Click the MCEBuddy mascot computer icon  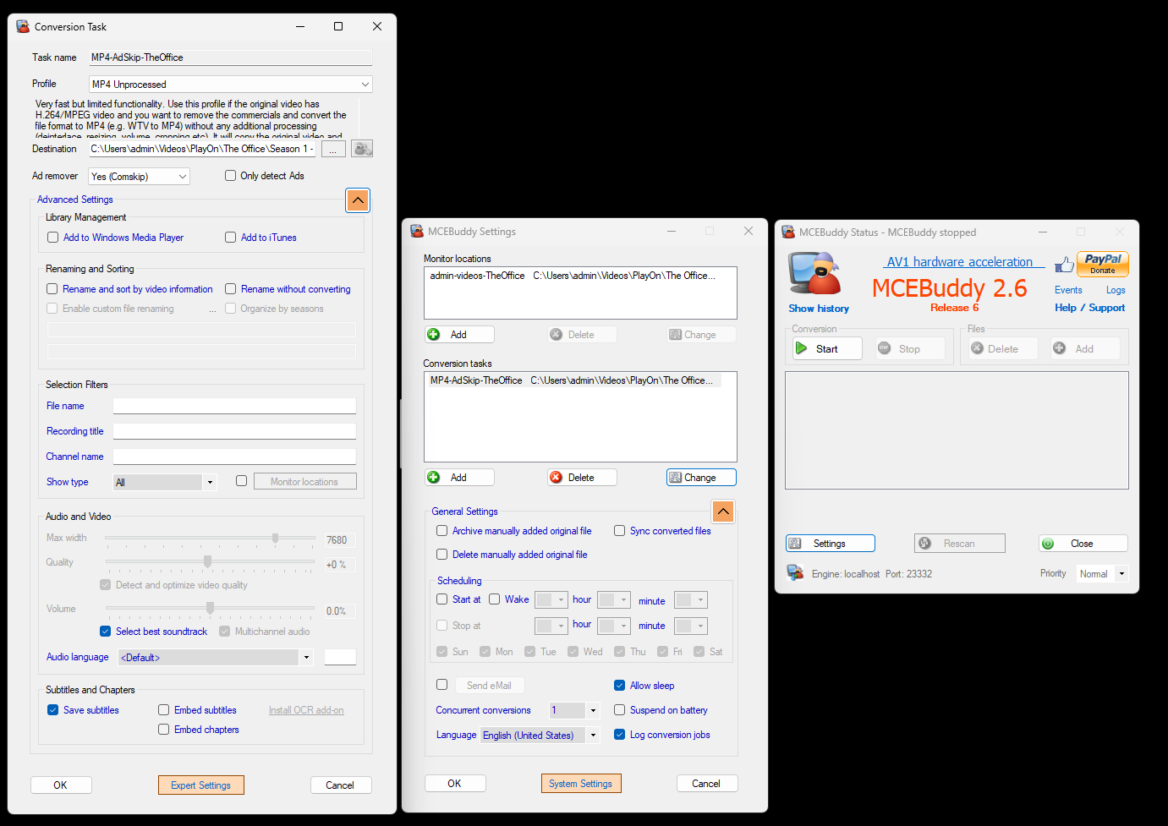tap(814, 274)
